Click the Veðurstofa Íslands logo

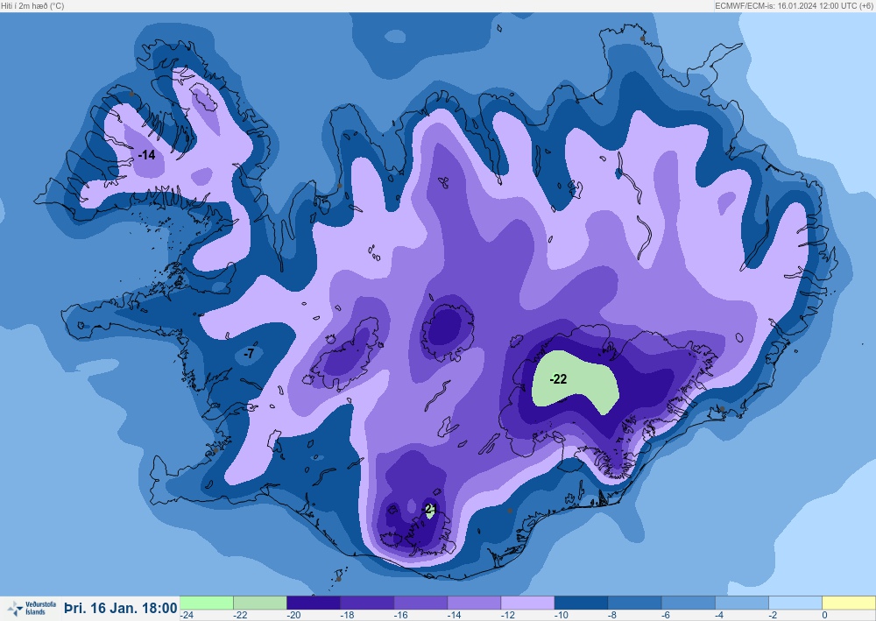pyautogui.click(x=32, y=608)
